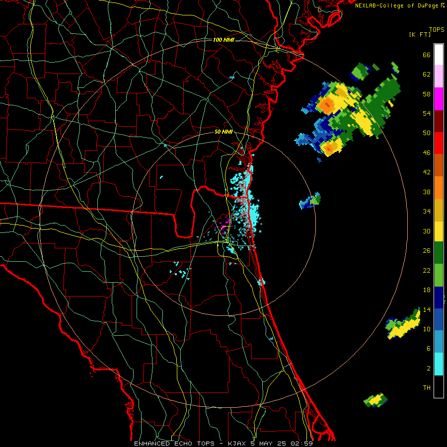Select the bright red 46 kft legend swatch
This screenshot has height=447, width=447.
(439, 143)
